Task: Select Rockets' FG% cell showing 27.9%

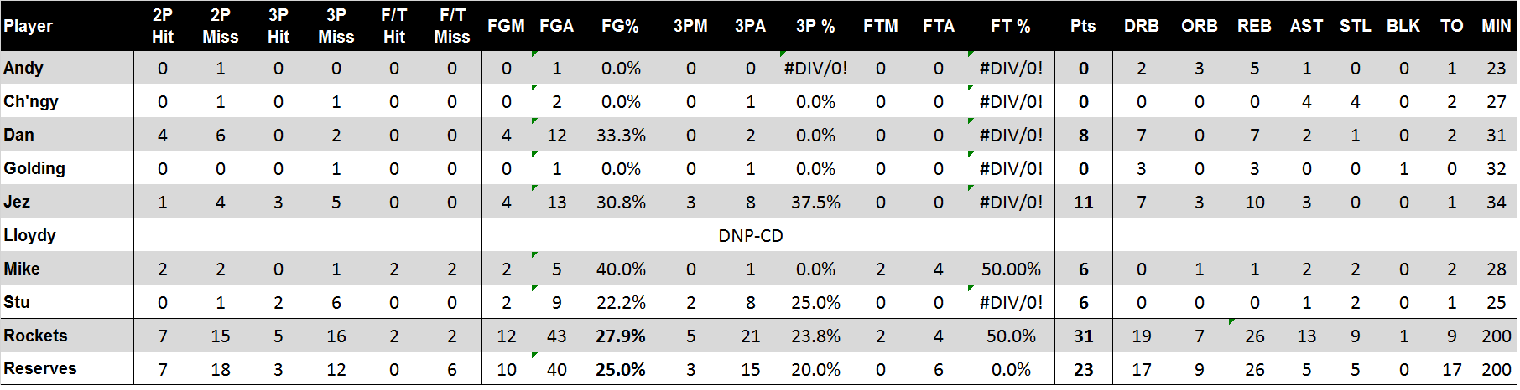Action: [620, 336]
